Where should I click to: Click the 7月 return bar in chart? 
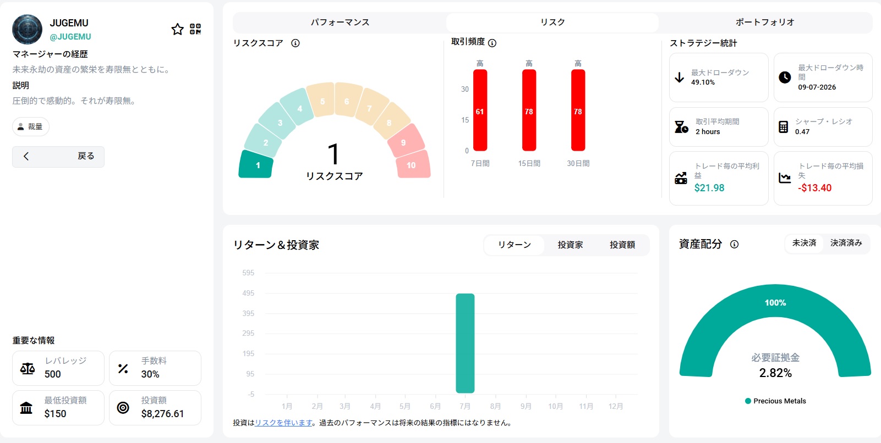point(465,344)
